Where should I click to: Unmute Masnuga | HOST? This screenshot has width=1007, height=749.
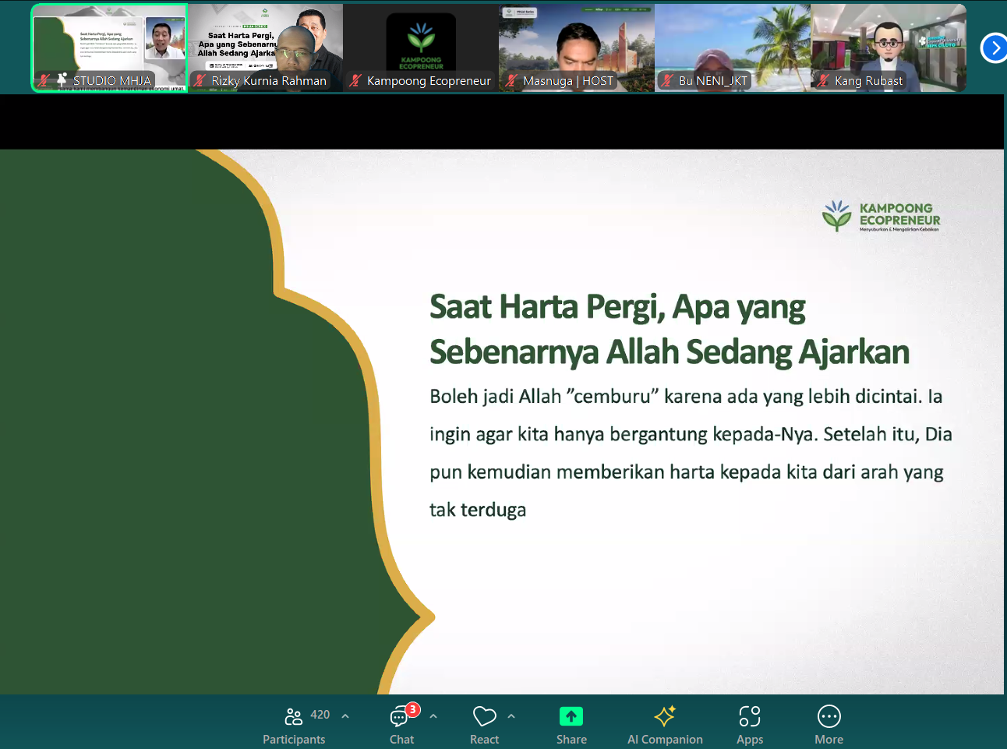pos(511,80)
